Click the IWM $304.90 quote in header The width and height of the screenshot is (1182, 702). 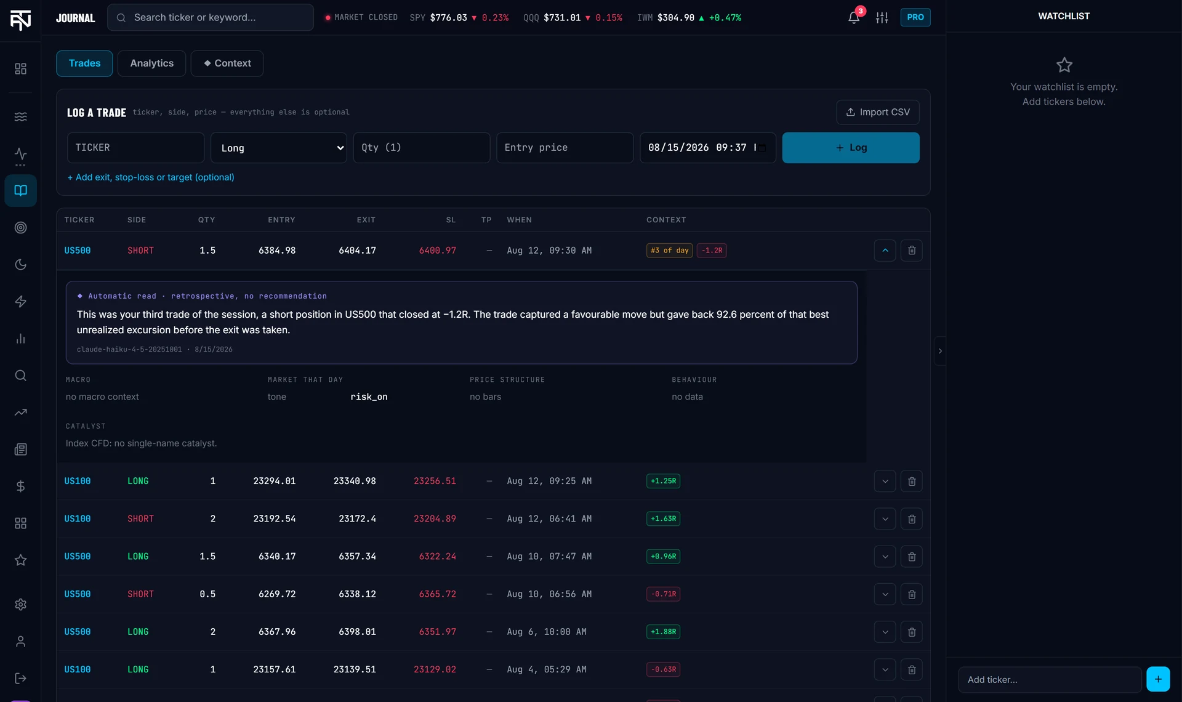pyautogui.click(x=689, y=18)
